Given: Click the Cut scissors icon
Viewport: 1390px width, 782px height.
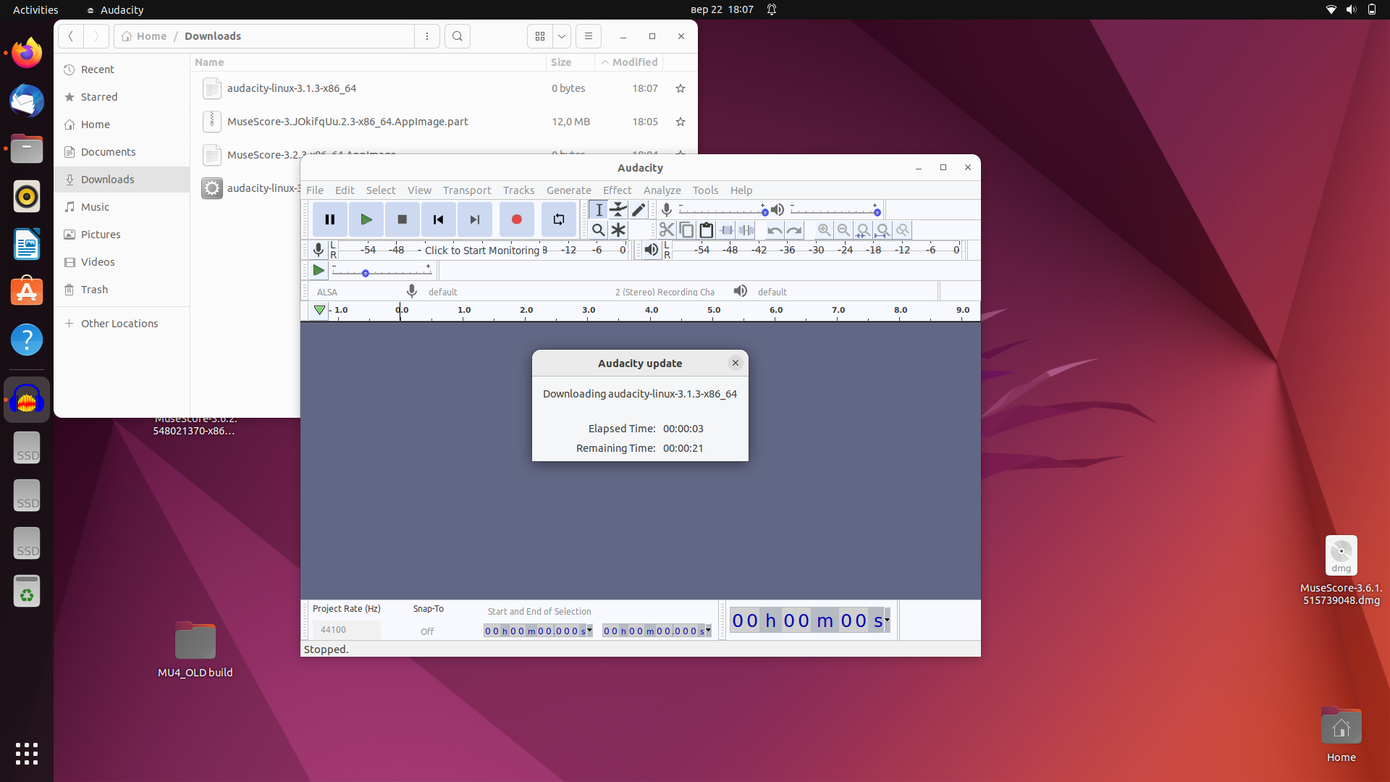Looking at the screenshot, I should click(667, 230).
